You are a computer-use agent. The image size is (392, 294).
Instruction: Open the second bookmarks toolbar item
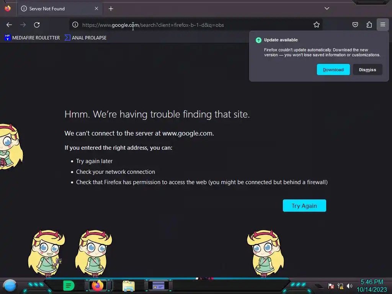[85, 38]
